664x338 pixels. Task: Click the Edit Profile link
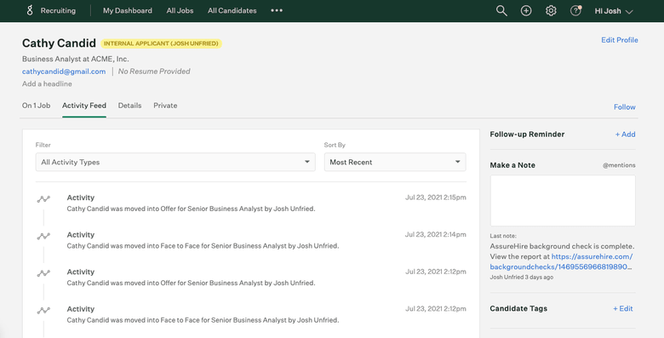click(x=620, y=40)
